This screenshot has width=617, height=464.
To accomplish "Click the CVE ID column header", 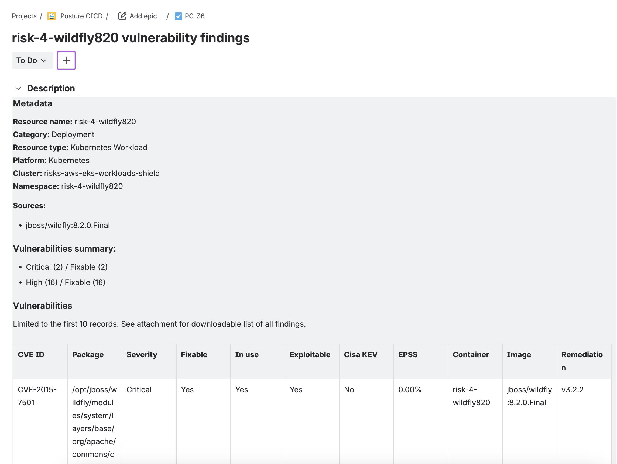I will [x=31, y=355].
